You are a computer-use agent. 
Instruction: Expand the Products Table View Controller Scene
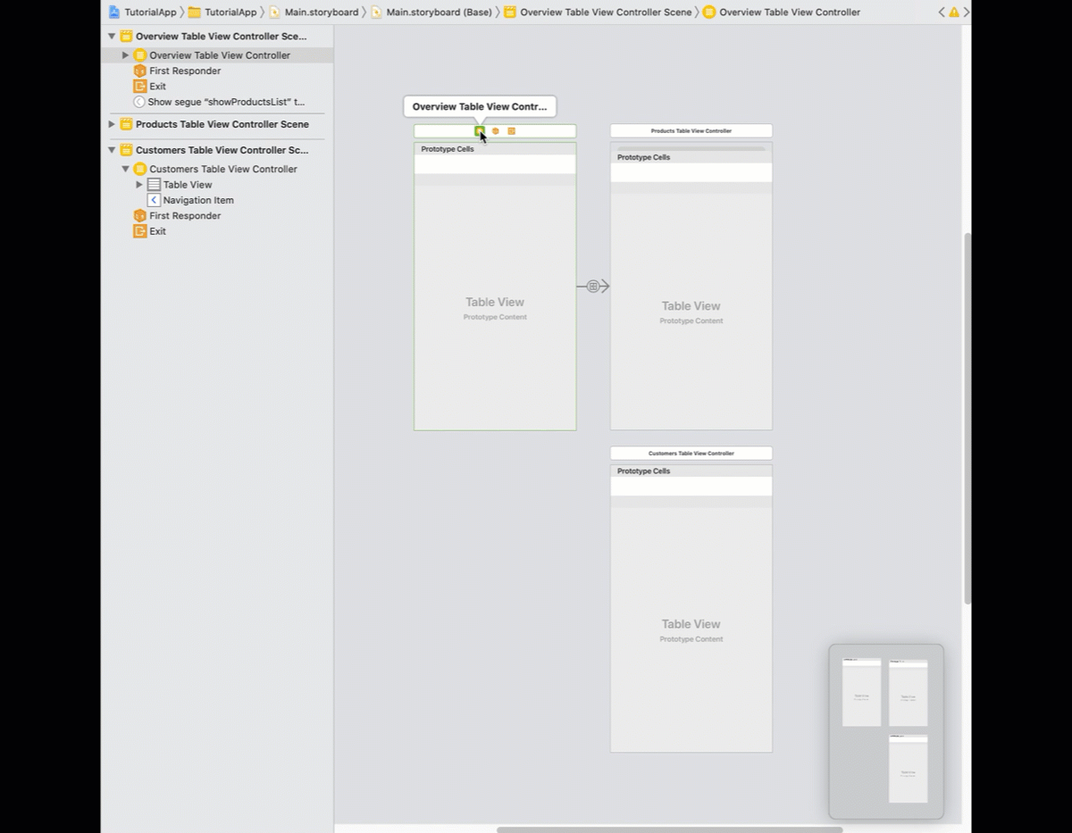(x=112, y=124)
